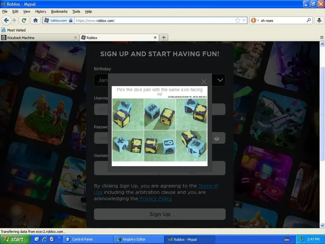Open the Privacy Policy link
Viewport: 325px width, 244px height.
click(x=156, y=199)
